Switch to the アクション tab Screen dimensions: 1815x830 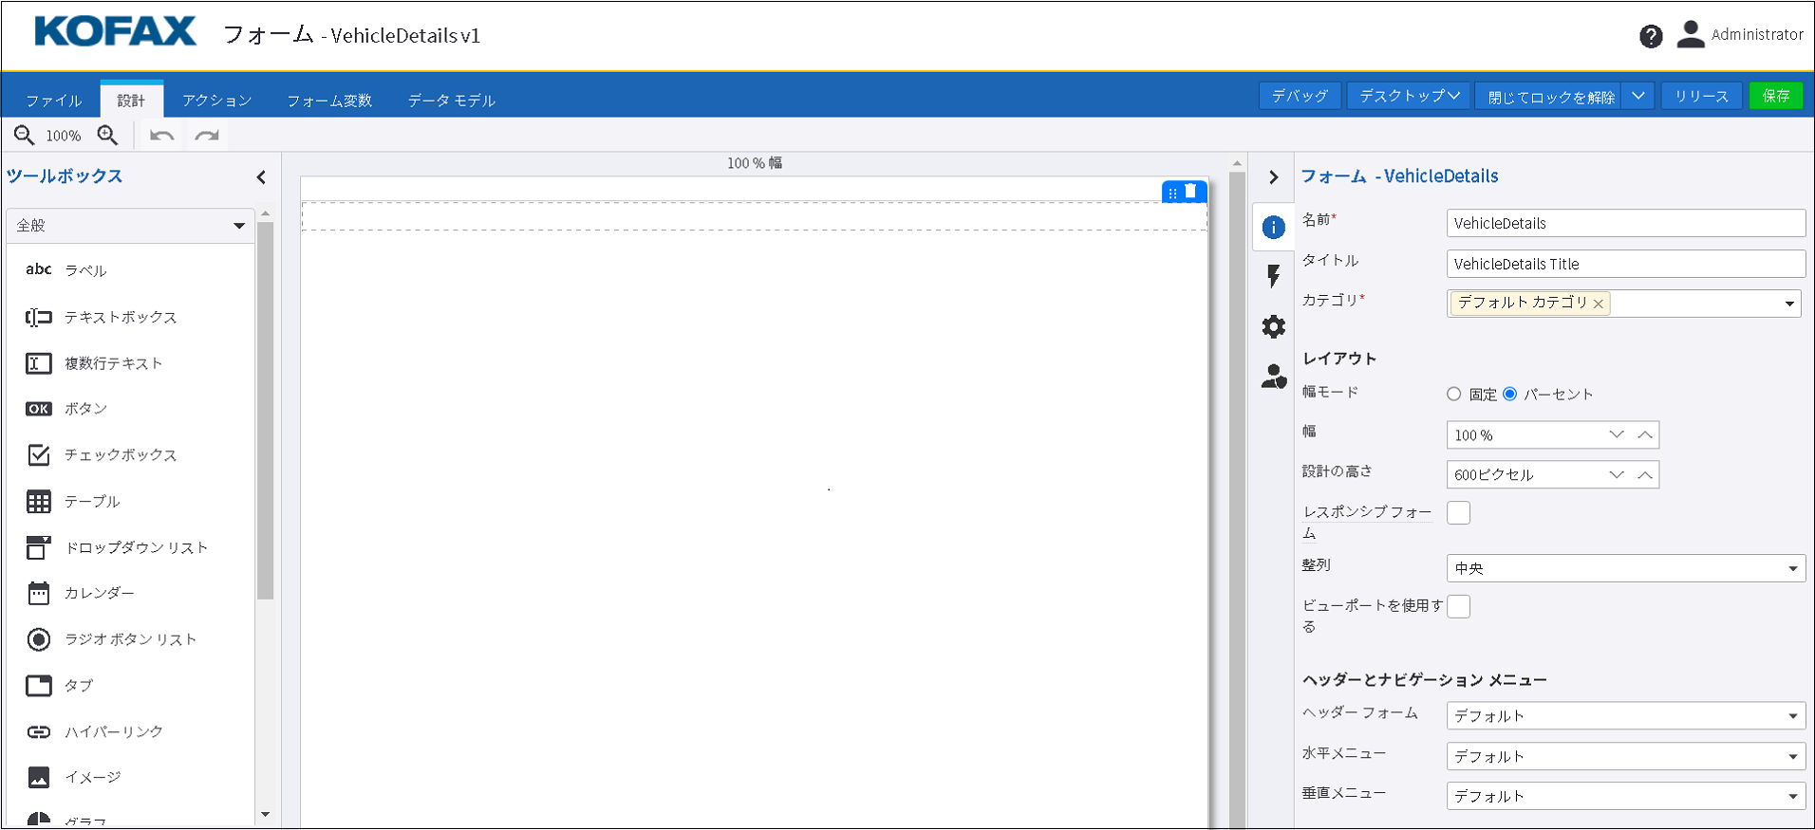pyautogui.click(x=216, y=101)
